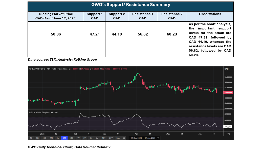Expand the CAD currency dropdown
Viewport: 264px width, 150px height.
click(229, 69)
